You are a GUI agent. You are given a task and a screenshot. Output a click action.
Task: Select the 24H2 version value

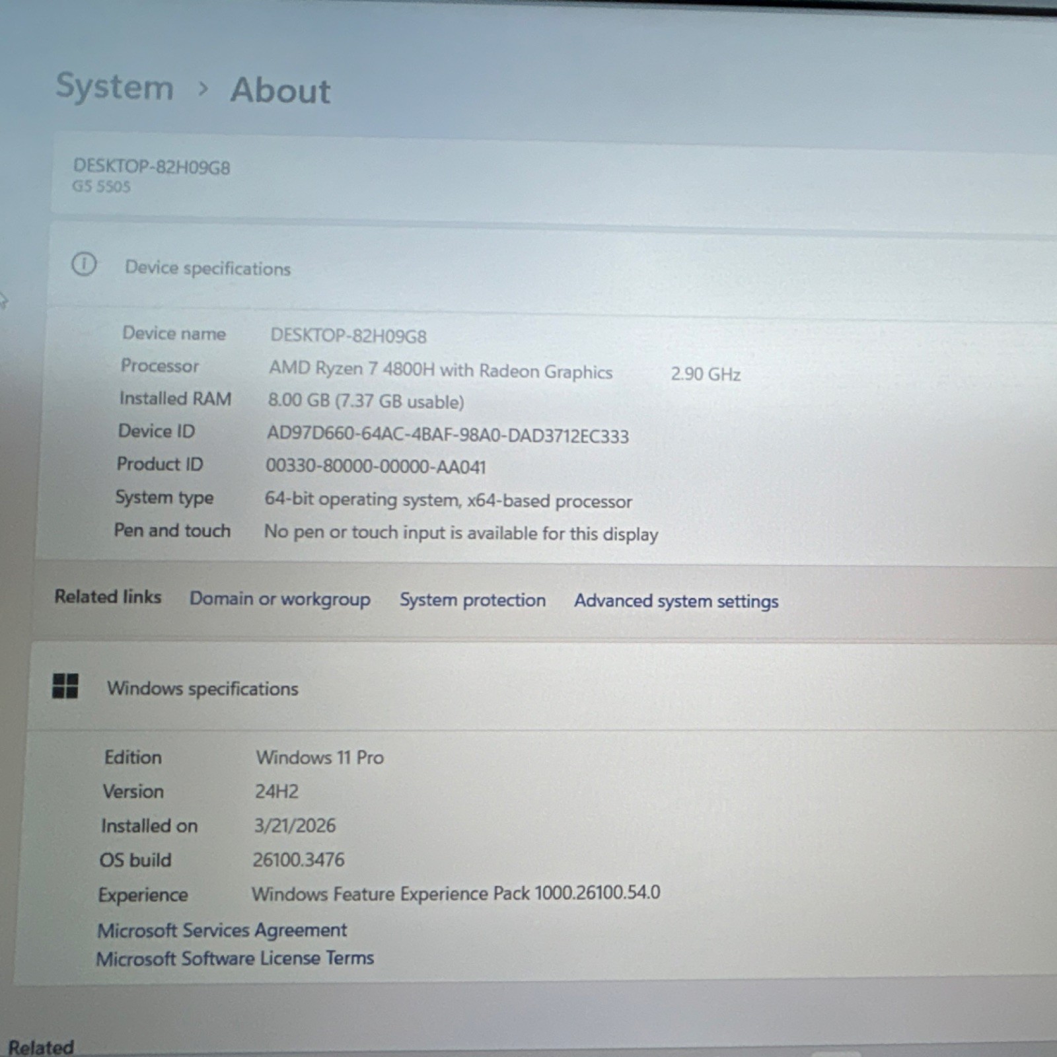[277, 791]
